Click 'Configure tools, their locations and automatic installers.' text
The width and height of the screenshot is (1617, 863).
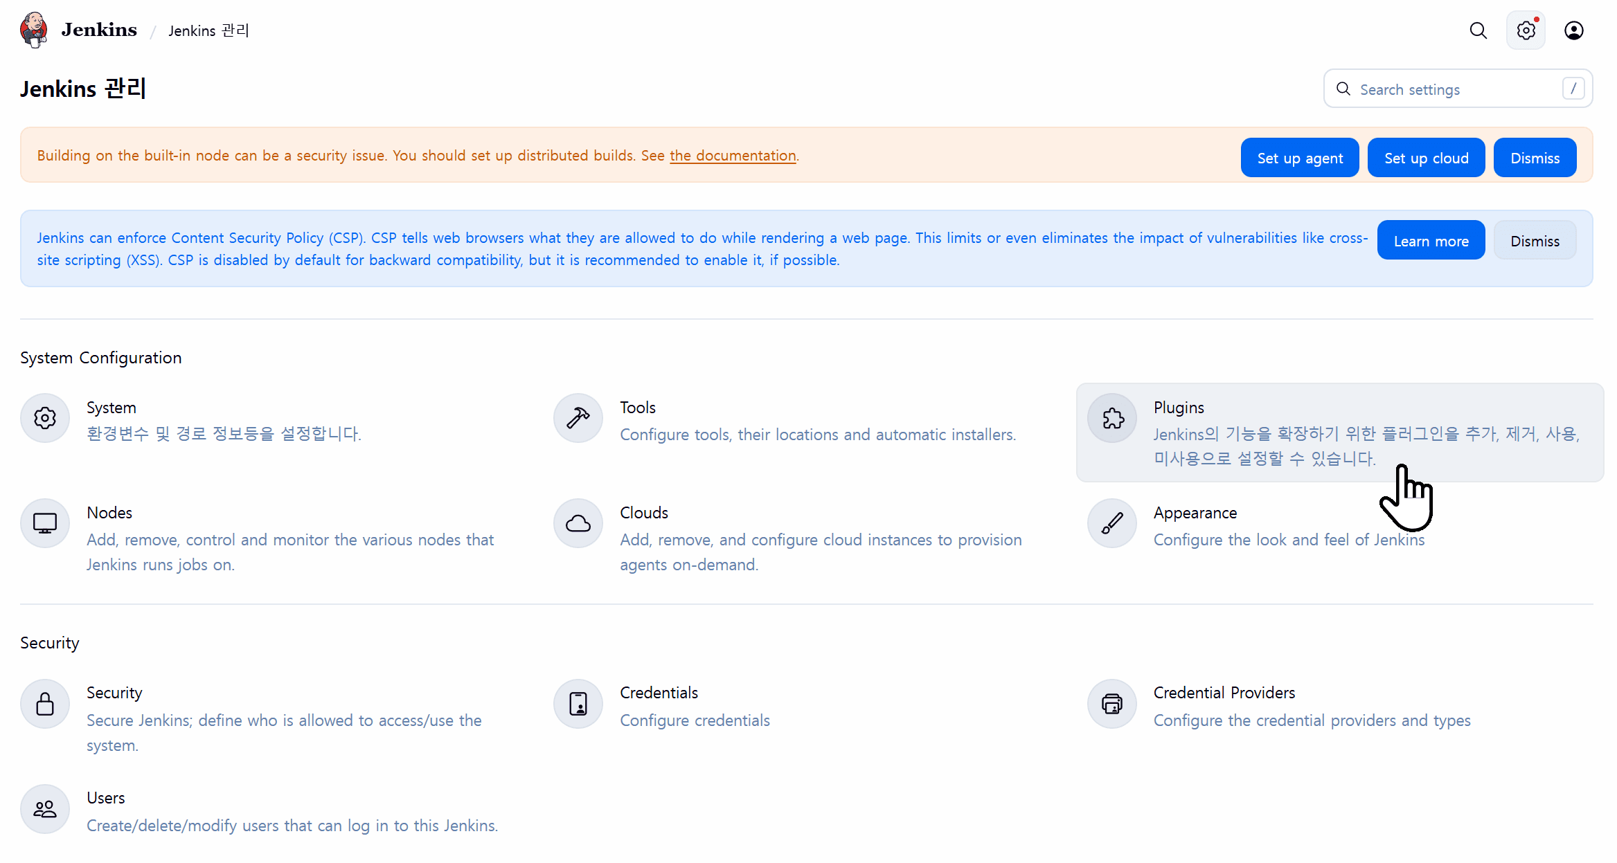(x=818, y=435)
